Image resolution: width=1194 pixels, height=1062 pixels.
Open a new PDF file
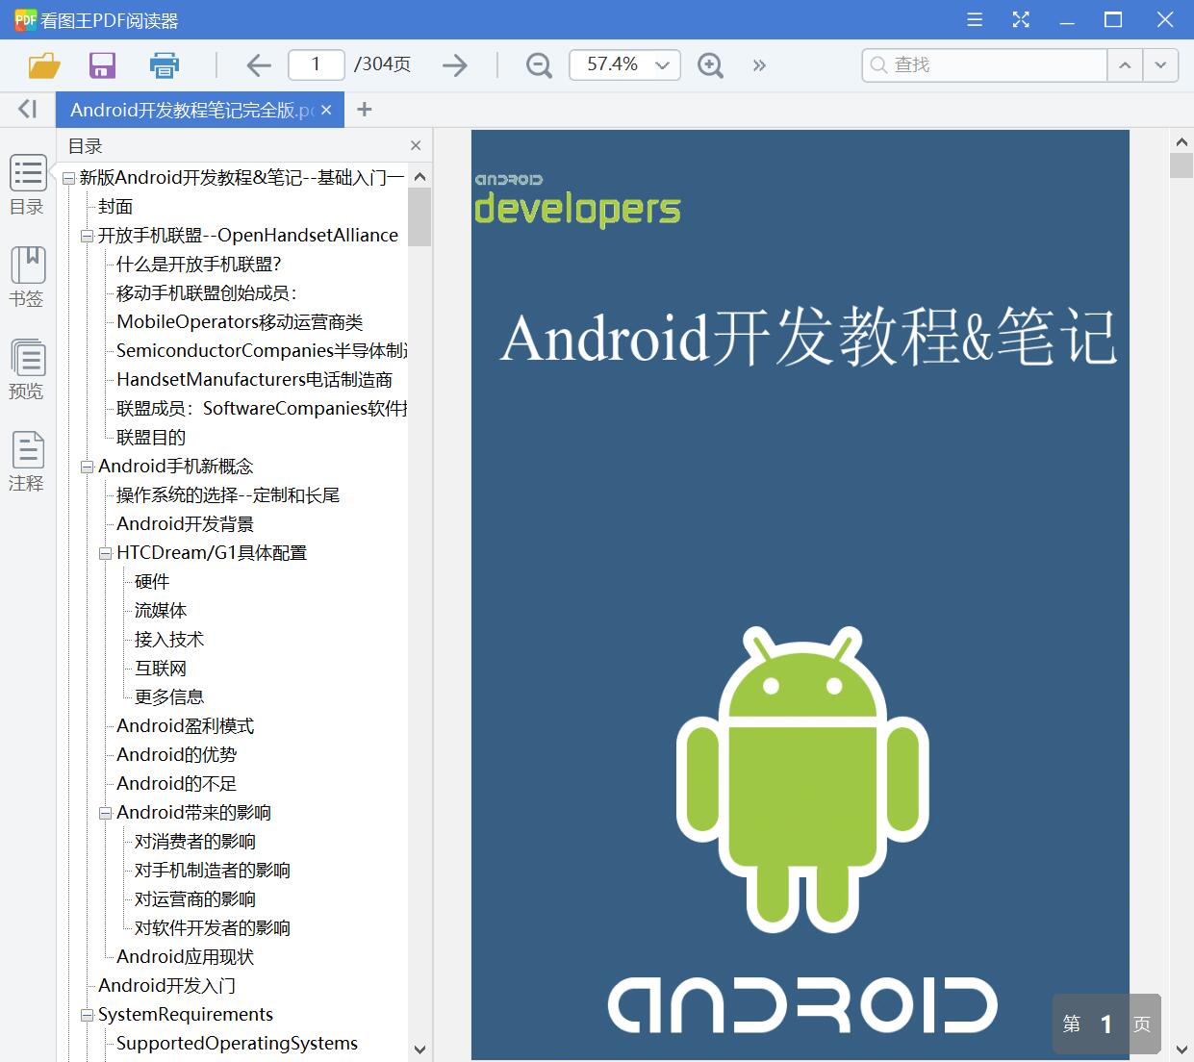pyautogui.click(x=44, y=65)
